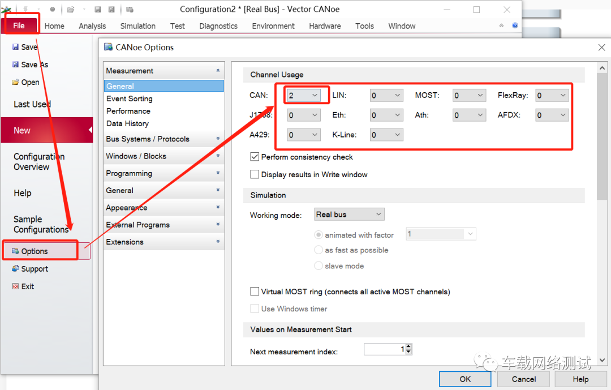The width and height of the screenshot is (611, 390).
Task: Check Virtual MOST ring option
Action: coord(255,292)
